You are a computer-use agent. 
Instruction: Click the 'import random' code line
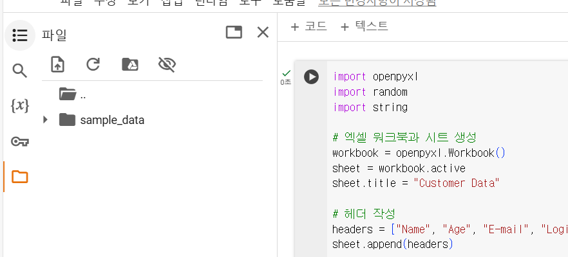click(x=370, y=92)
